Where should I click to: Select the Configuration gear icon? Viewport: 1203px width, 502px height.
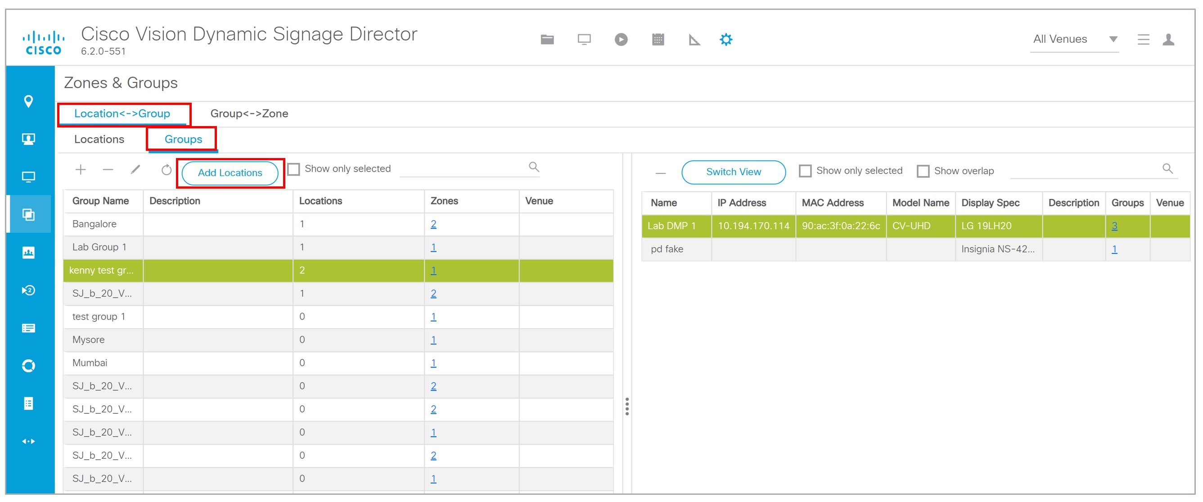726,40
